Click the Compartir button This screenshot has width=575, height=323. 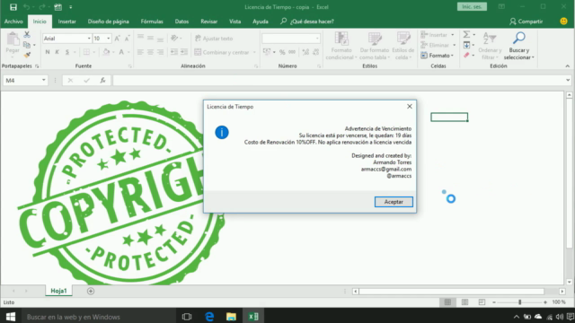pos(526,22)
